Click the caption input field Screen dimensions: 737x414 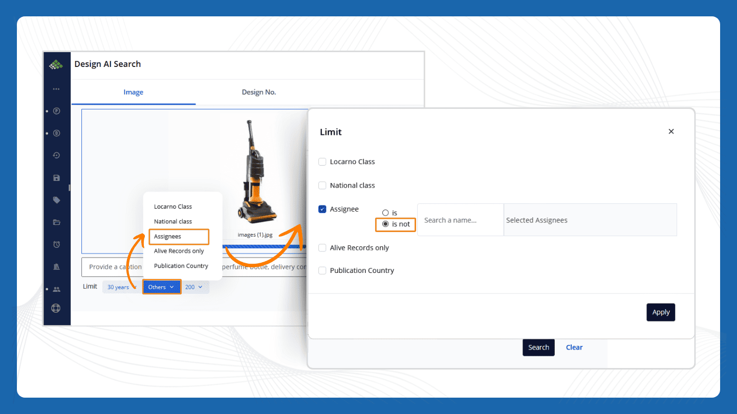[194, 267]
